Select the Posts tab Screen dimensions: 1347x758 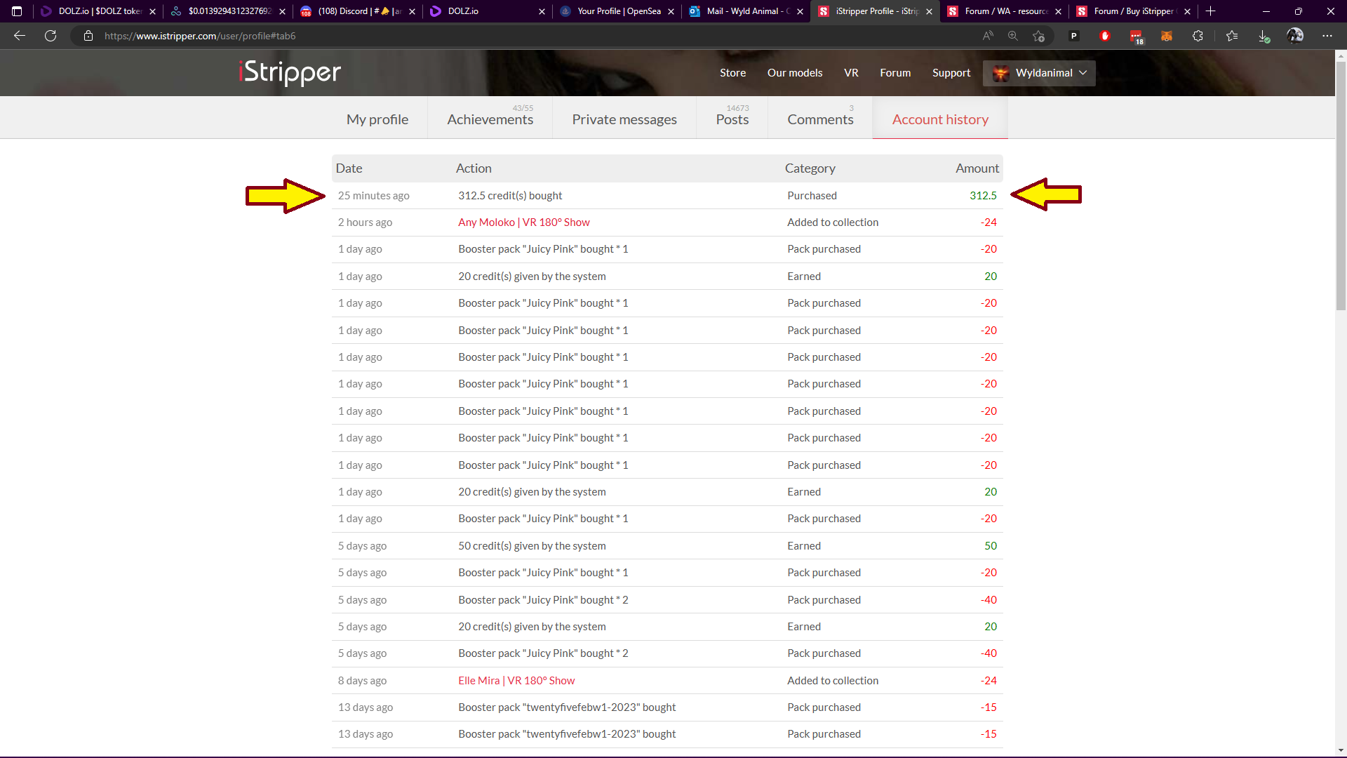click(732, 119)
